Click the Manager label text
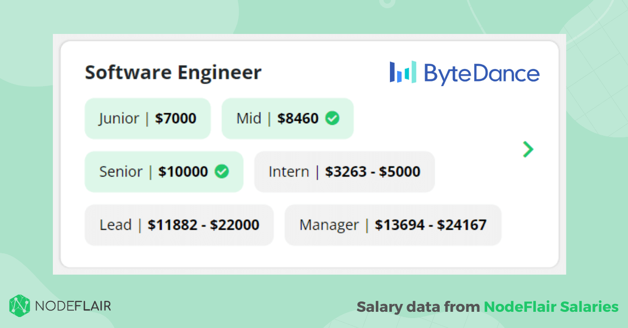Viewport: 628px width, 328px height. click(329, 225)
